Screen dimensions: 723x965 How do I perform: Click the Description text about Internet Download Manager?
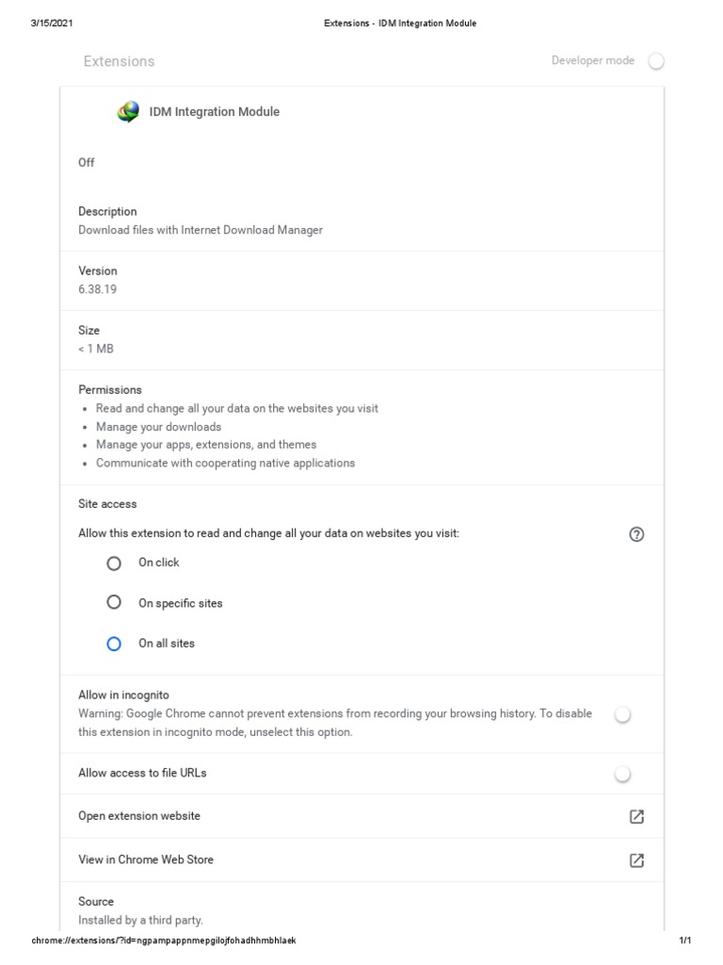(x=201, y=230)
